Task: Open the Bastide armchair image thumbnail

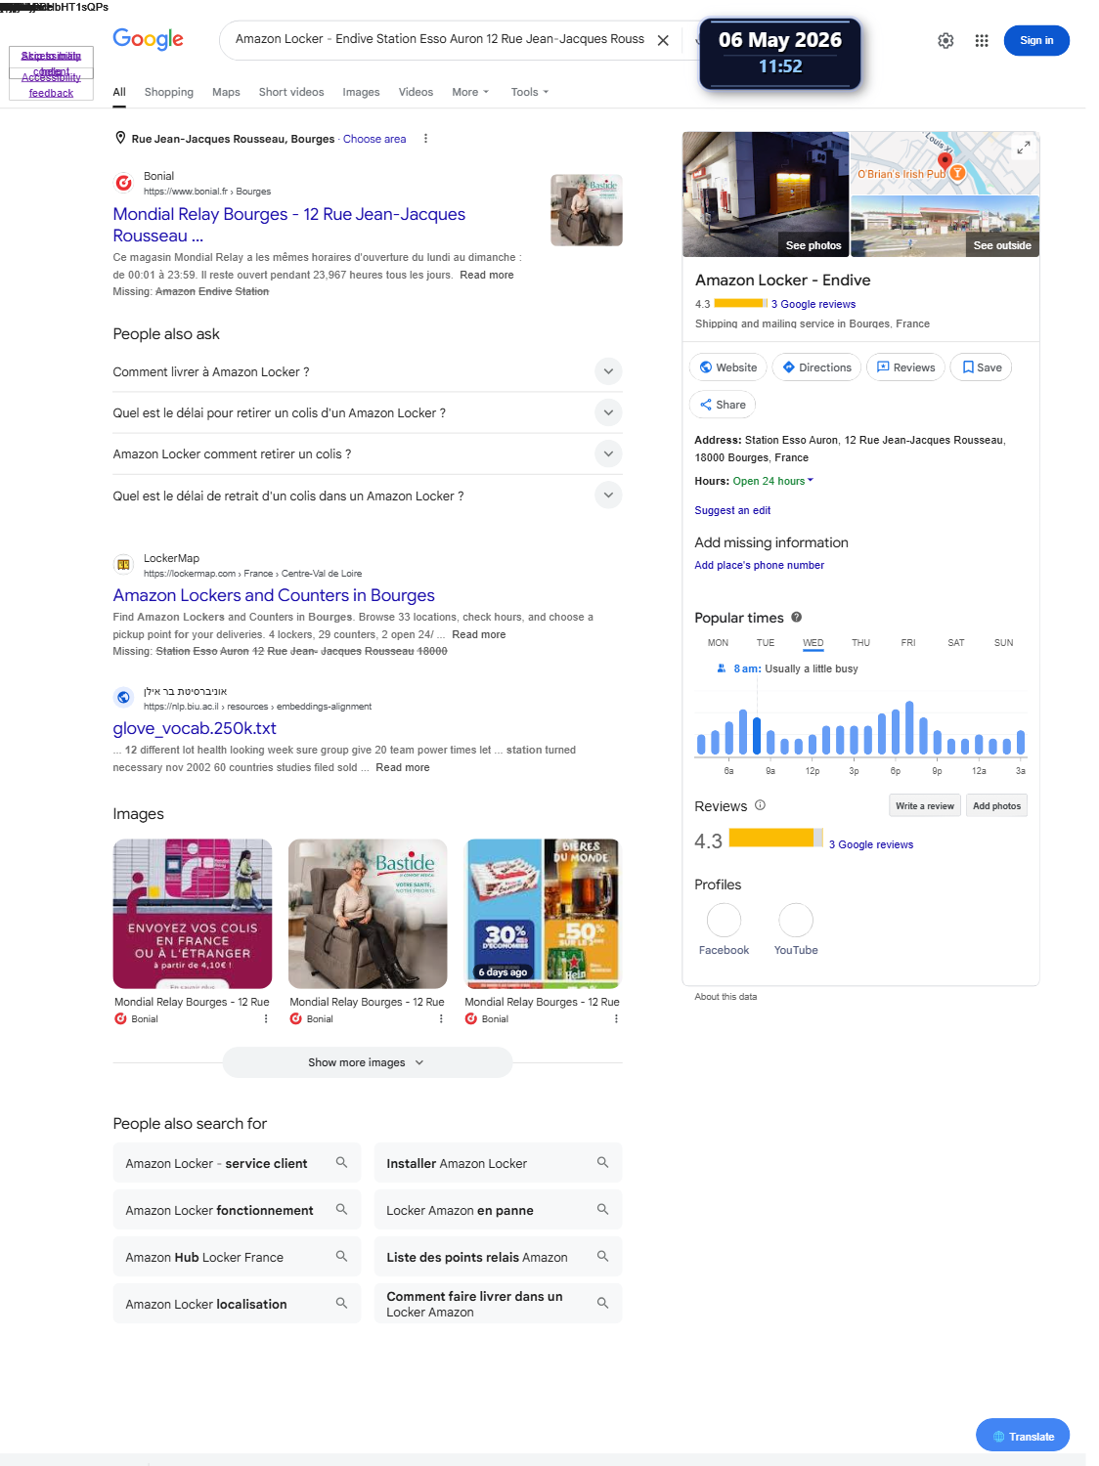Action: coord(368,914)
